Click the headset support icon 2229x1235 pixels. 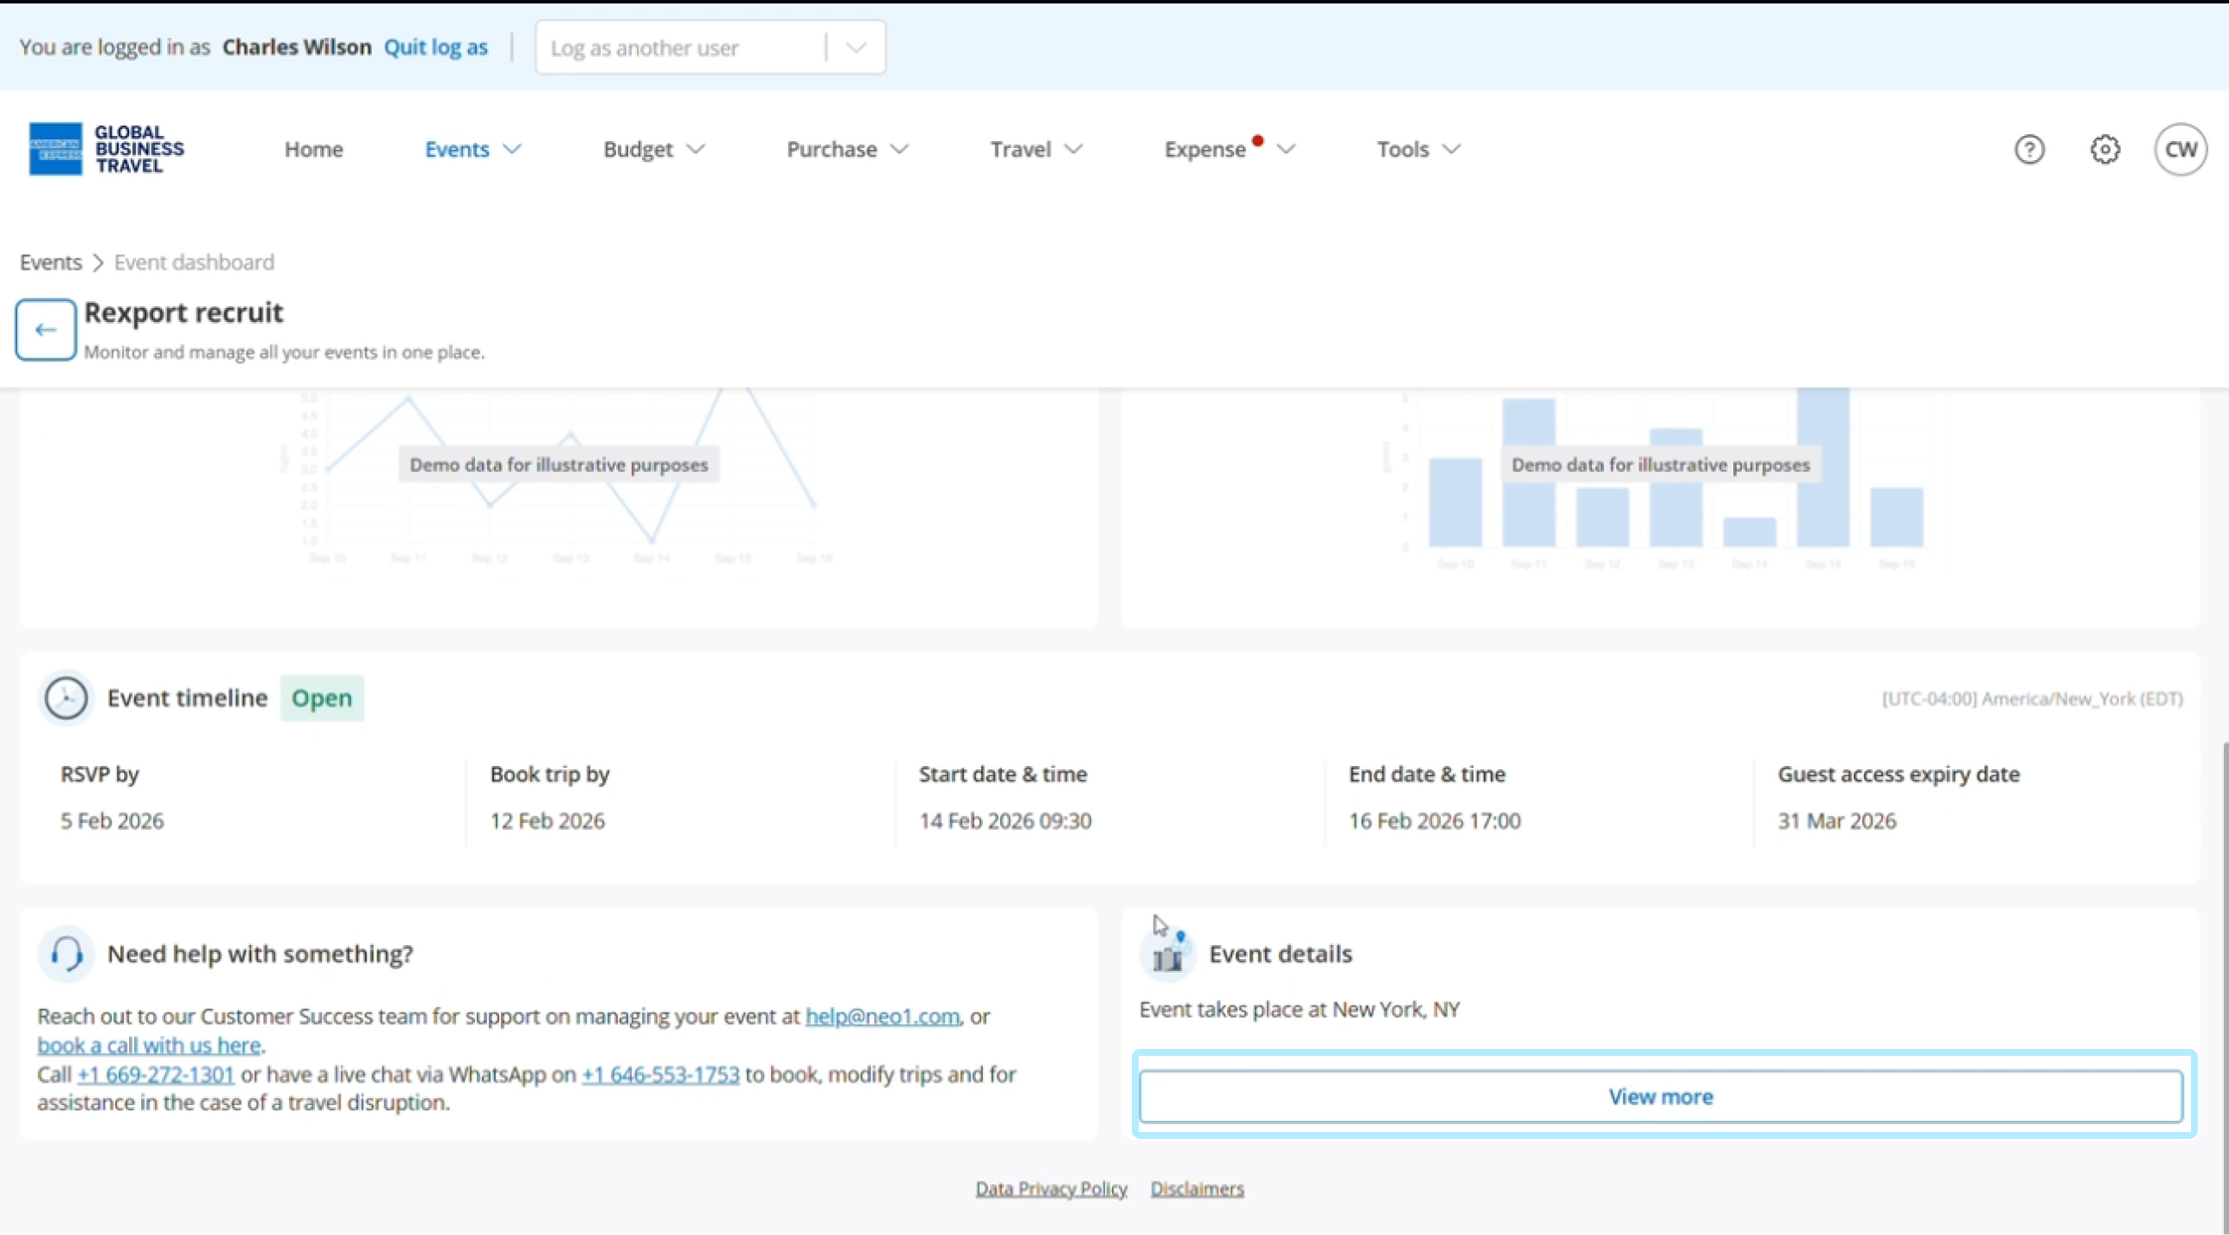66,954
